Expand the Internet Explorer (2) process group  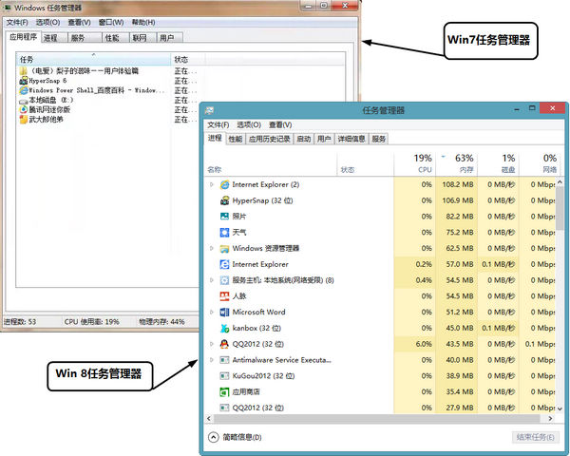coord(212,184)
